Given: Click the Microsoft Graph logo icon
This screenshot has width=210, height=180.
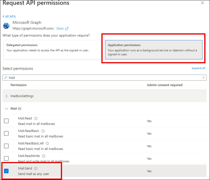Looking at the screenshot, I should pyautogui.click(x=6, y=26).
